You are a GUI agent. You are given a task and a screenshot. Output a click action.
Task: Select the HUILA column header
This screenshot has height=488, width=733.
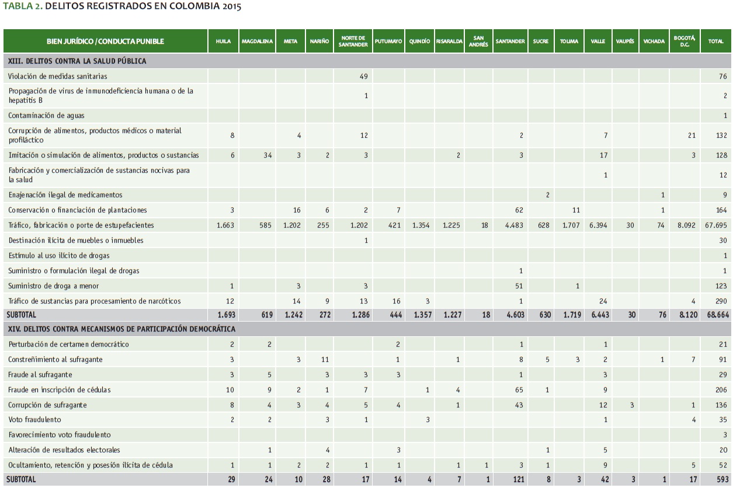tap(223, 41)
